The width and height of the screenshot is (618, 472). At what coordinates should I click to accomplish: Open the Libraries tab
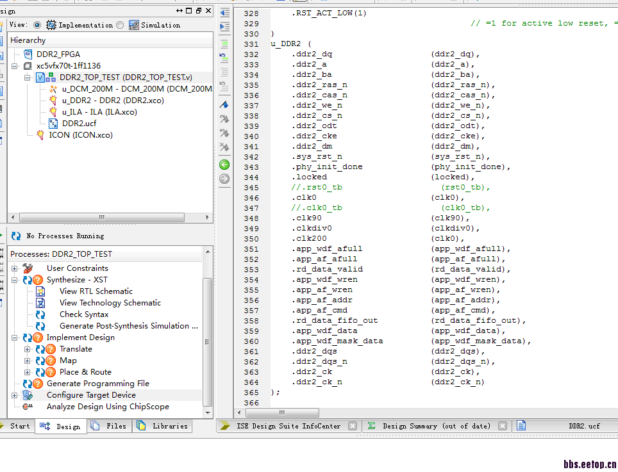pos(162,426)
